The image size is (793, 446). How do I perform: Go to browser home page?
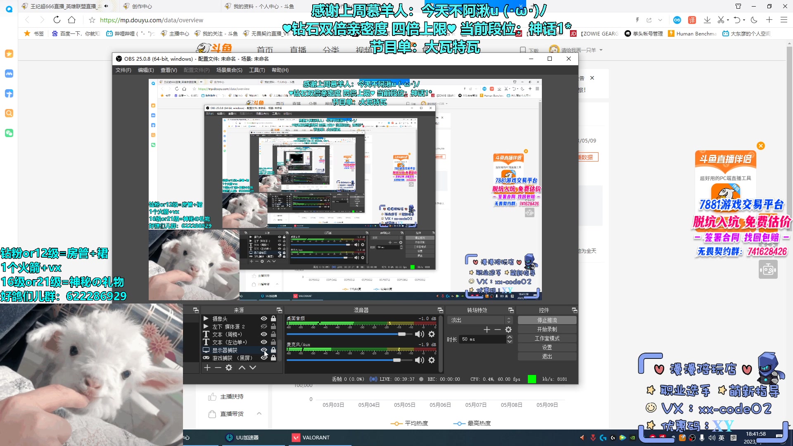(x=72, y=20)
